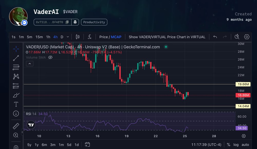Toggle percent scale mode

[229, 145]
